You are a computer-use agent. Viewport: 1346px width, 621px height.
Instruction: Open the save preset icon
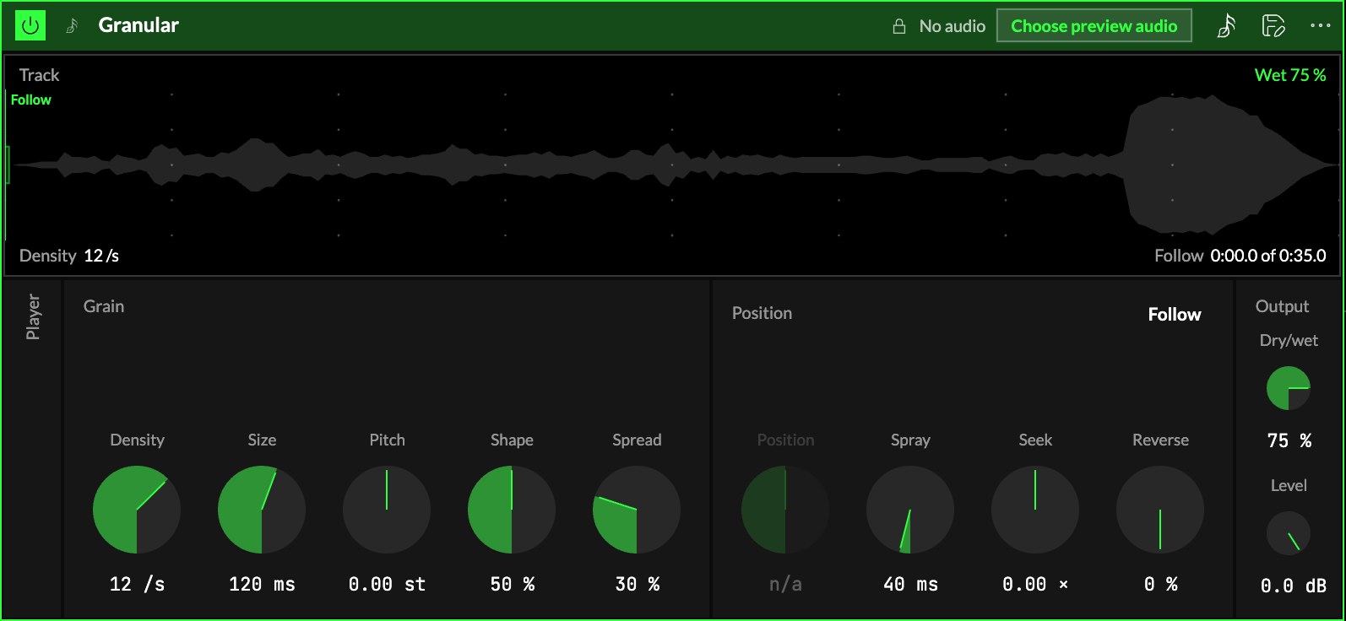pos(1273,26)
